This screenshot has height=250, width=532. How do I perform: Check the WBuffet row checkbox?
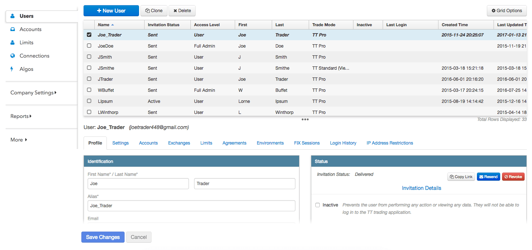point(89,90)
